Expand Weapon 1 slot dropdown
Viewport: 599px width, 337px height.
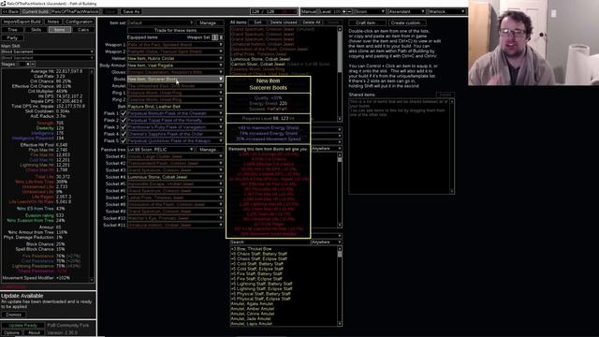tap(175, 45)
